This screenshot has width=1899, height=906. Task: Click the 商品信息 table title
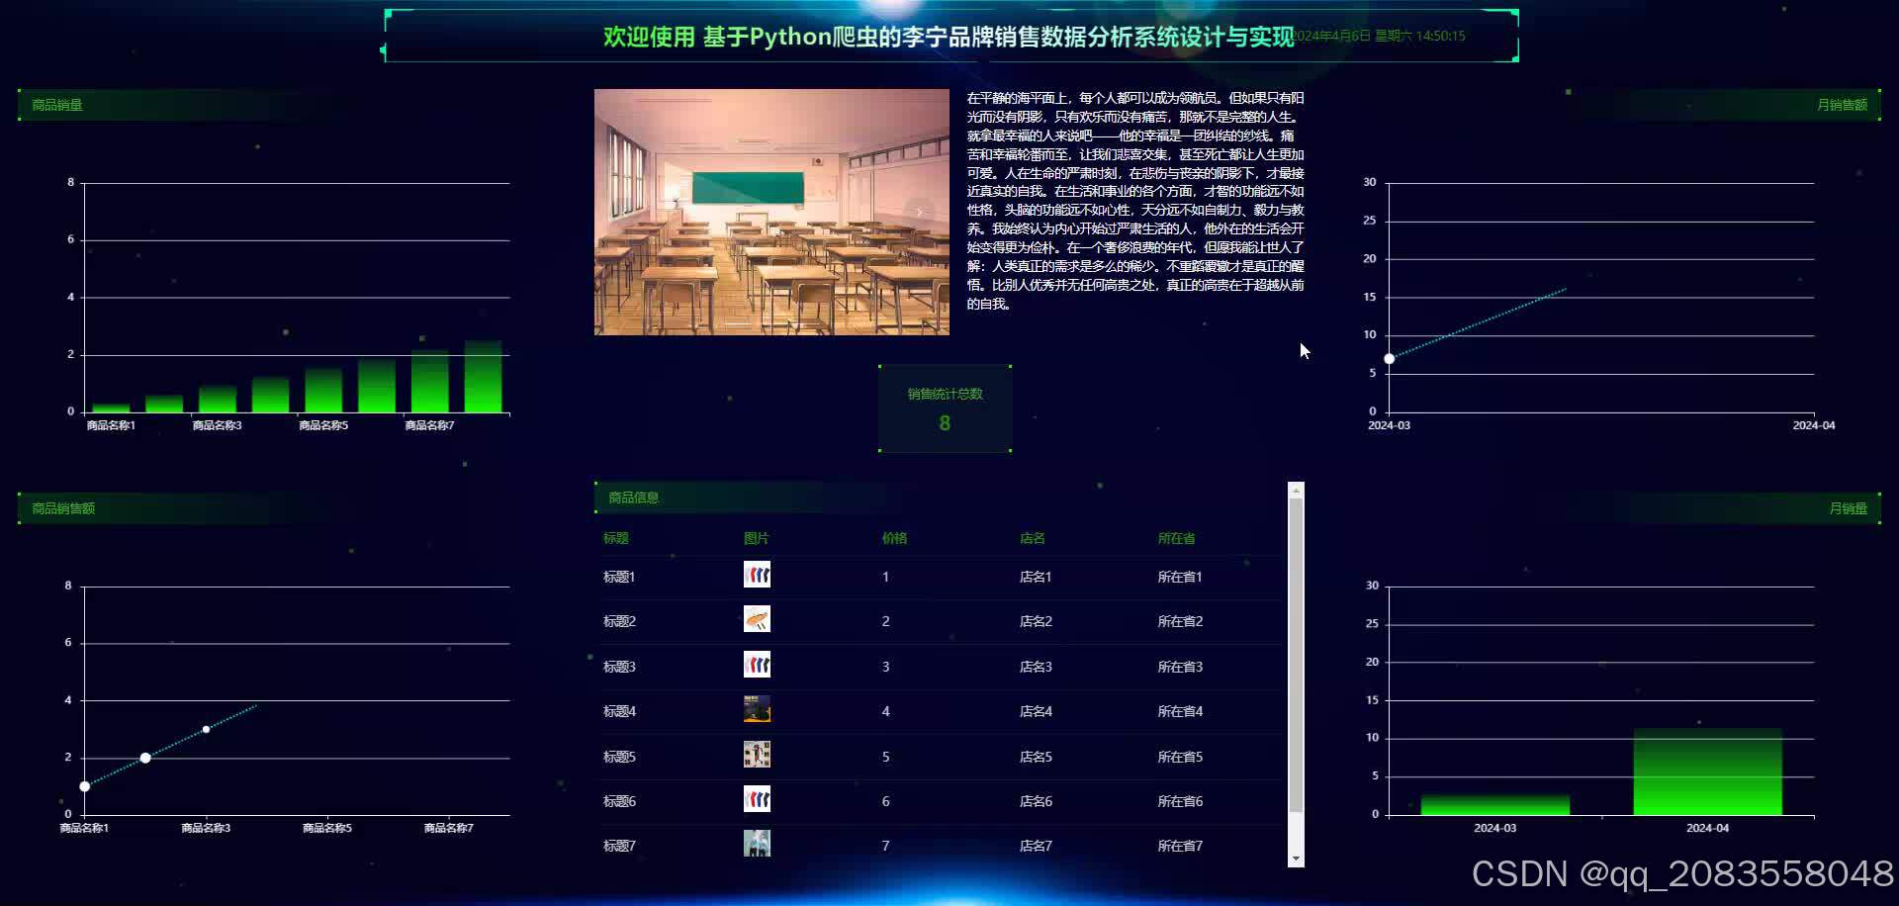click(633, 498)
